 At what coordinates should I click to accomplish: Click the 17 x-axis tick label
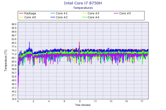point(142,101)
